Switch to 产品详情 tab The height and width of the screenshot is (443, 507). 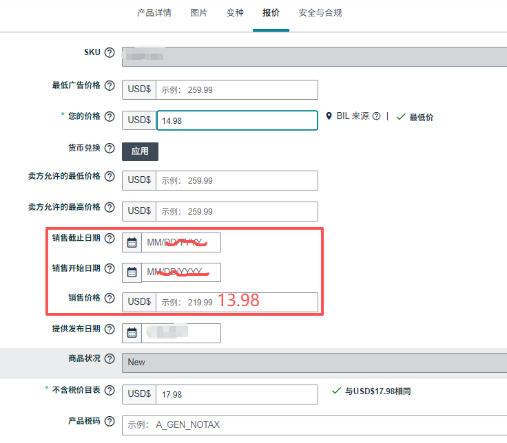point(154,13)
